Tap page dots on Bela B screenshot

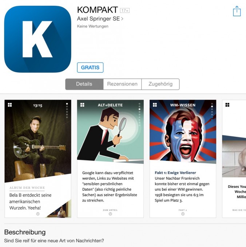[x=67, y=111]
